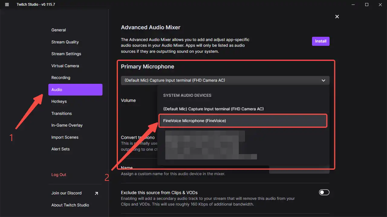Close the Twitch Studio window
This screenshot has width=387, height=217.
tap(380, 5)
